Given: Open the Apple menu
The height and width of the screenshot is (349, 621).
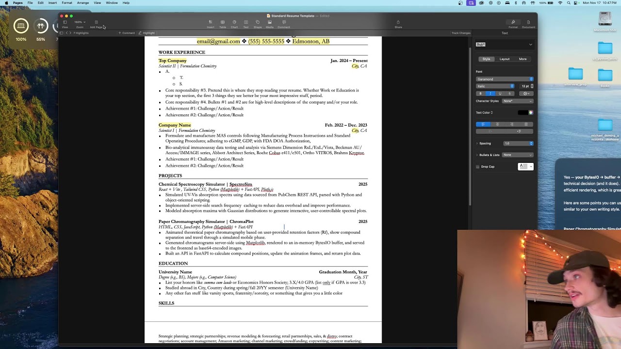Looking at the screenshot, I should coord(6,3).
